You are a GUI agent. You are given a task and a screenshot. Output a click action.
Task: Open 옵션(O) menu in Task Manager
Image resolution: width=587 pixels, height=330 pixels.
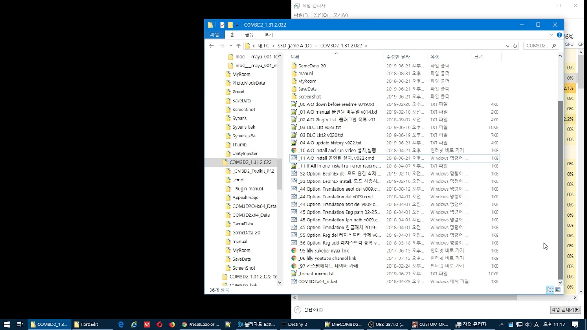[320, 15]
